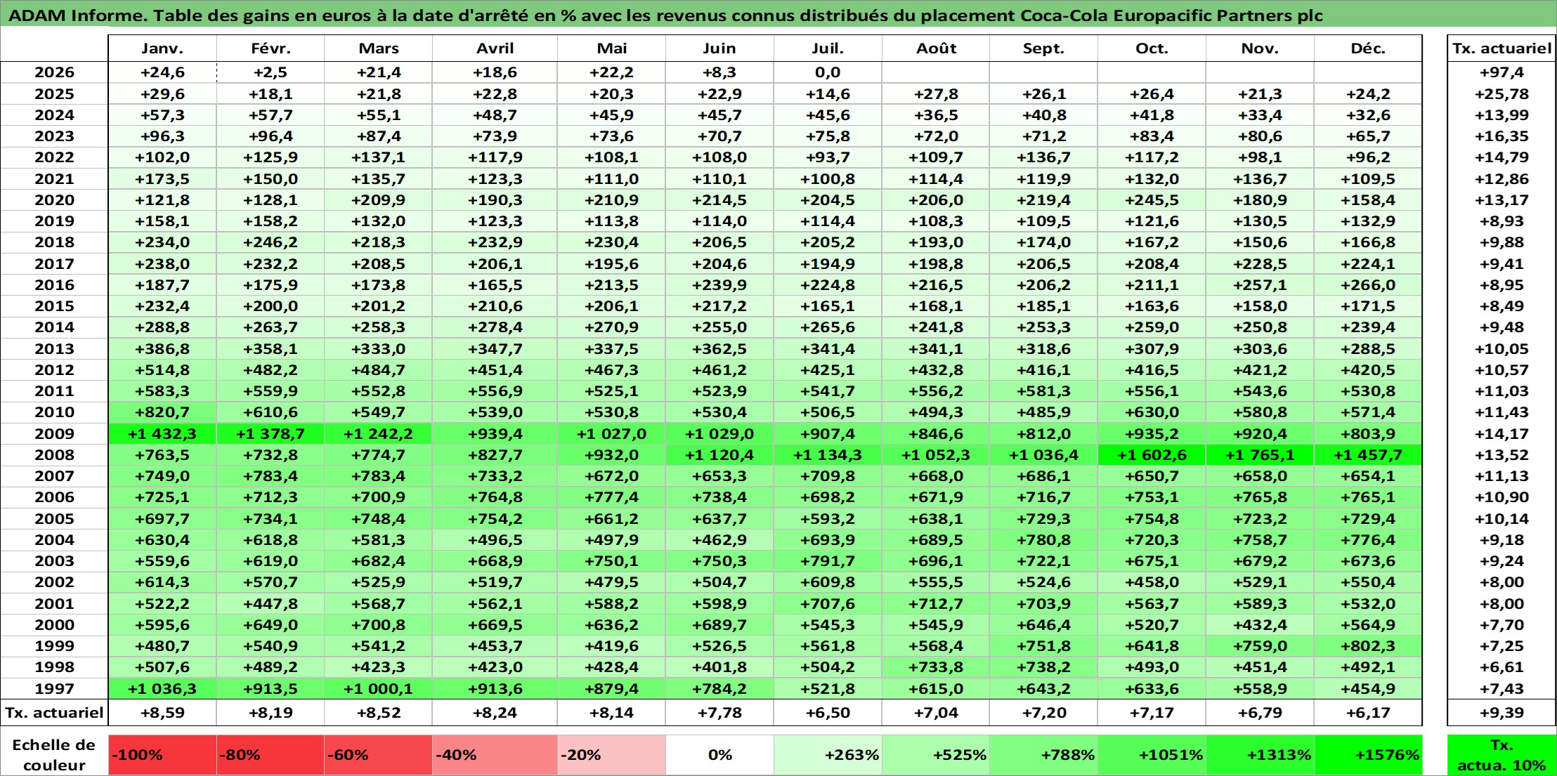Screen dimensions: 1557x776
Task: Select the +57,7 cell for Févr. 2024
Action: pyautogui.click(x=271, y=115)
